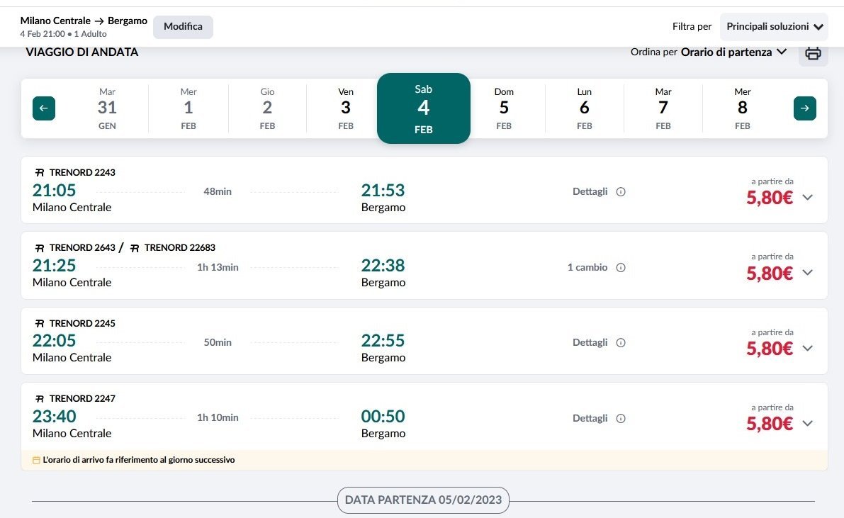Expand price options for 21:05 train
The image size is (844, 518).
tap(807, 197)
